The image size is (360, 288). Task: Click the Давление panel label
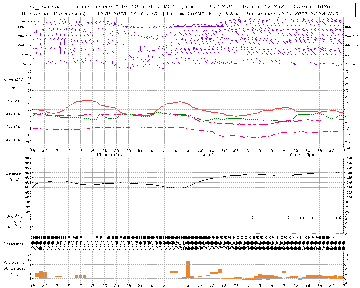pyautogui.click(x=15, y=174)
